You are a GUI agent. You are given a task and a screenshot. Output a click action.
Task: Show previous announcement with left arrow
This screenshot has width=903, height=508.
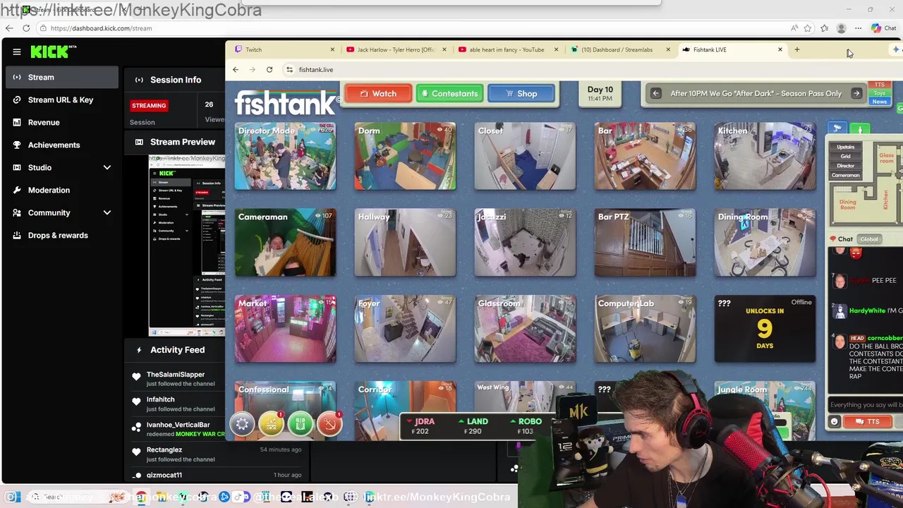coord(655,93)
